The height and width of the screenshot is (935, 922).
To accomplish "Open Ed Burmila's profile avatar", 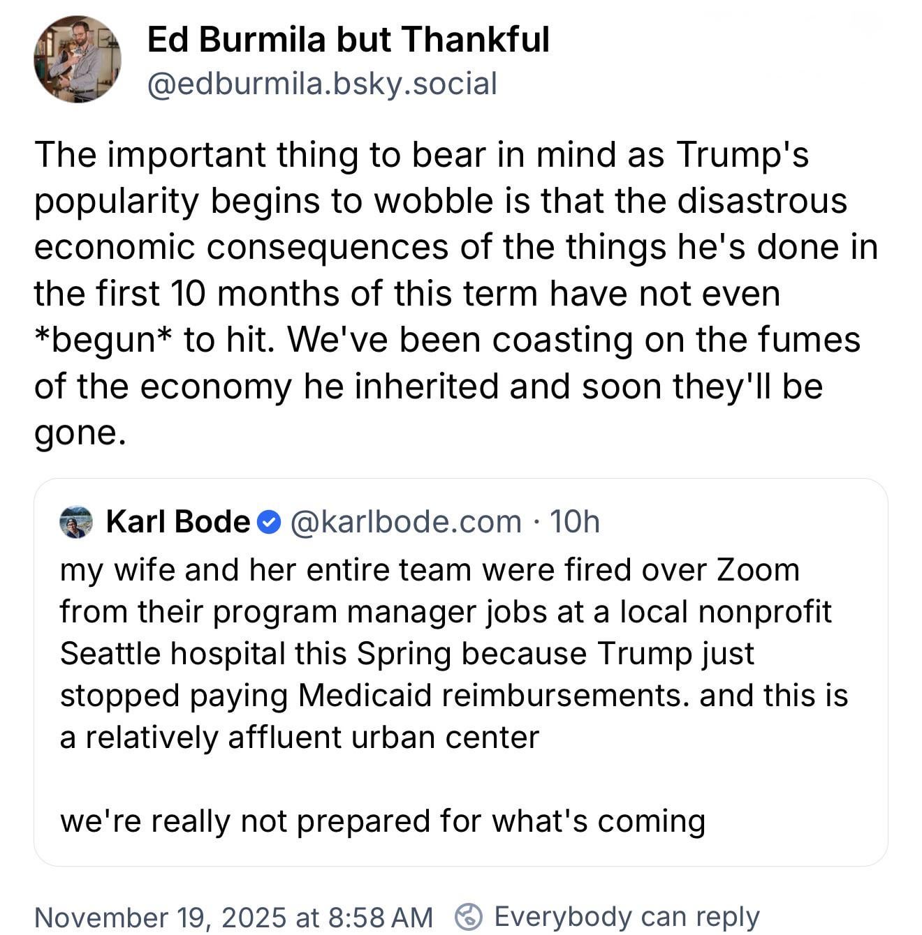I will coord(77,59).
